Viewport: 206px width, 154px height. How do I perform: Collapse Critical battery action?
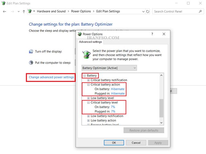coord(89,85)
